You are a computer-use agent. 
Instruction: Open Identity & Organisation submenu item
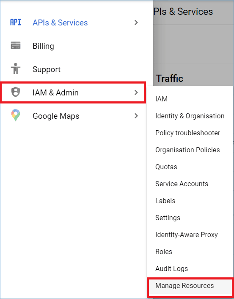click(x=190, y=116)
